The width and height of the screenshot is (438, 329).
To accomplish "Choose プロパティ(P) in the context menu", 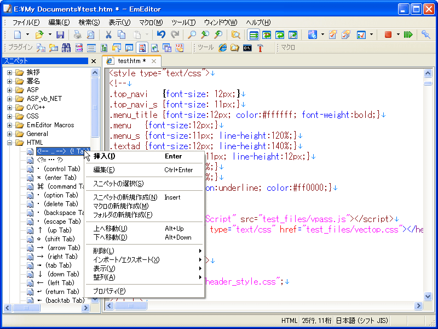I will (145, 291).
